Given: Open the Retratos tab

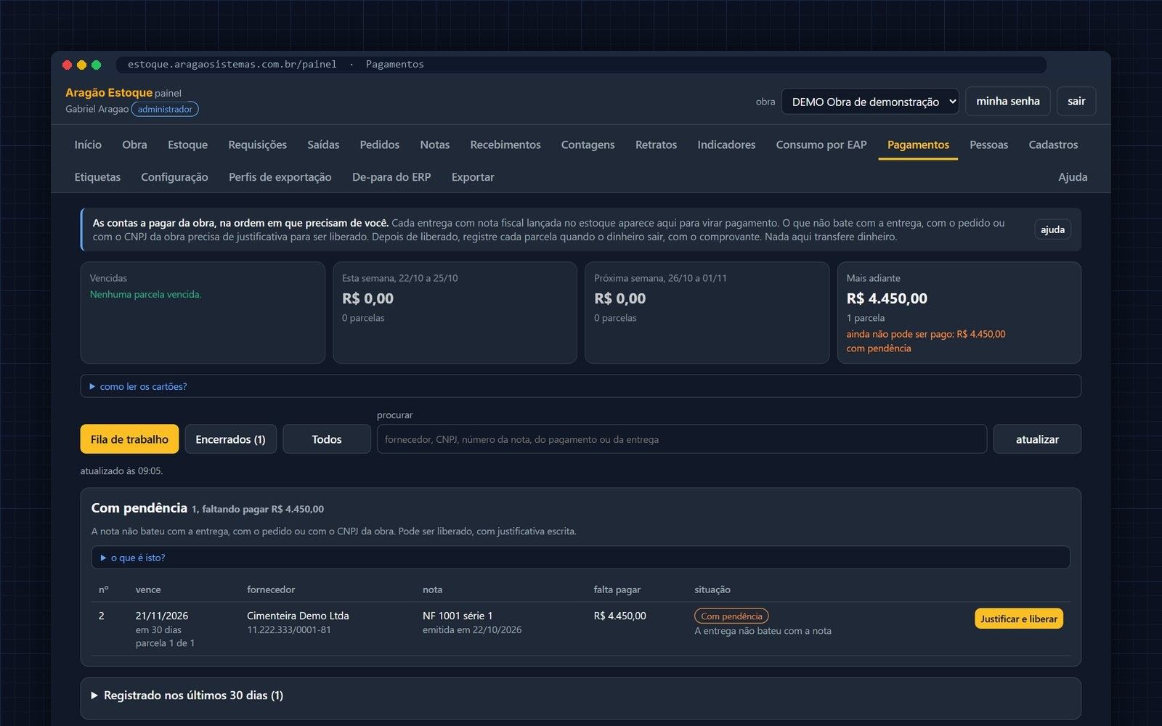Looking at the screenshot, I should coord(656,144).
